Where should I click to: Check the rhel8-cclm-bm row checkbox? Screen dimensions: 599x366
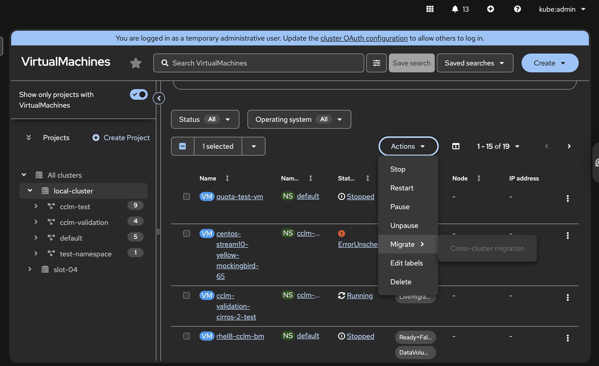187,336
